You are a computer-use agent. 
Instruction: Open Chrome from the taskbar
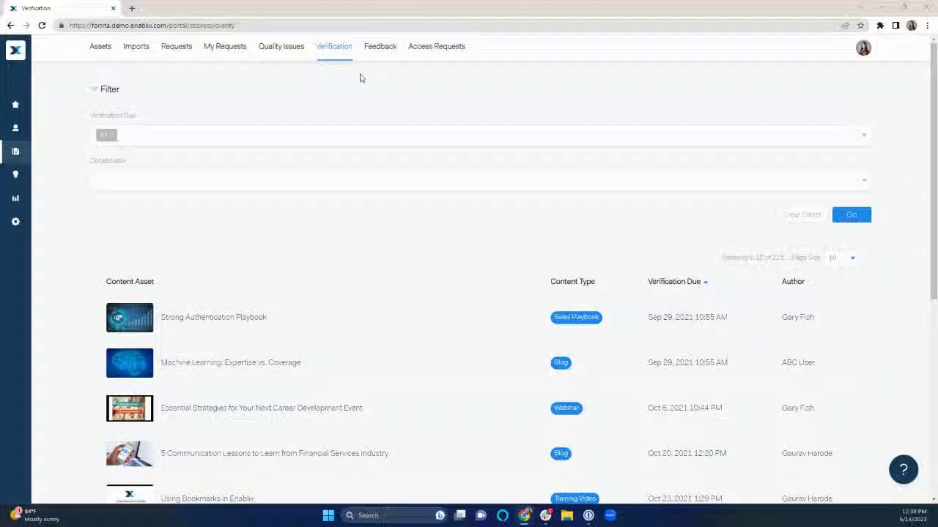coord(525,515)
